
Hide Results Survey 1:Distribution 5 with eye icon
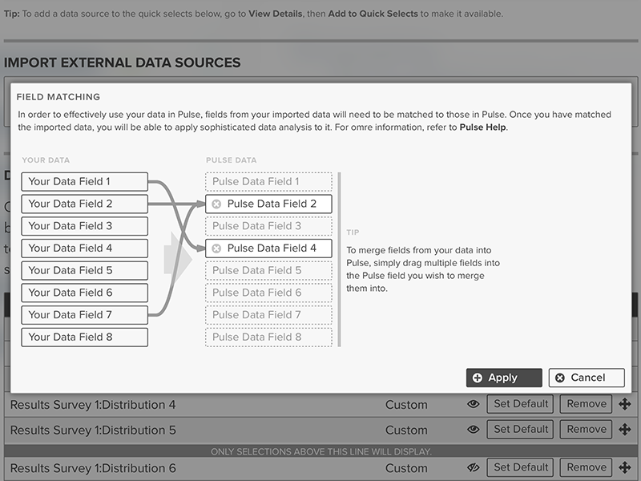click(473, 430)
